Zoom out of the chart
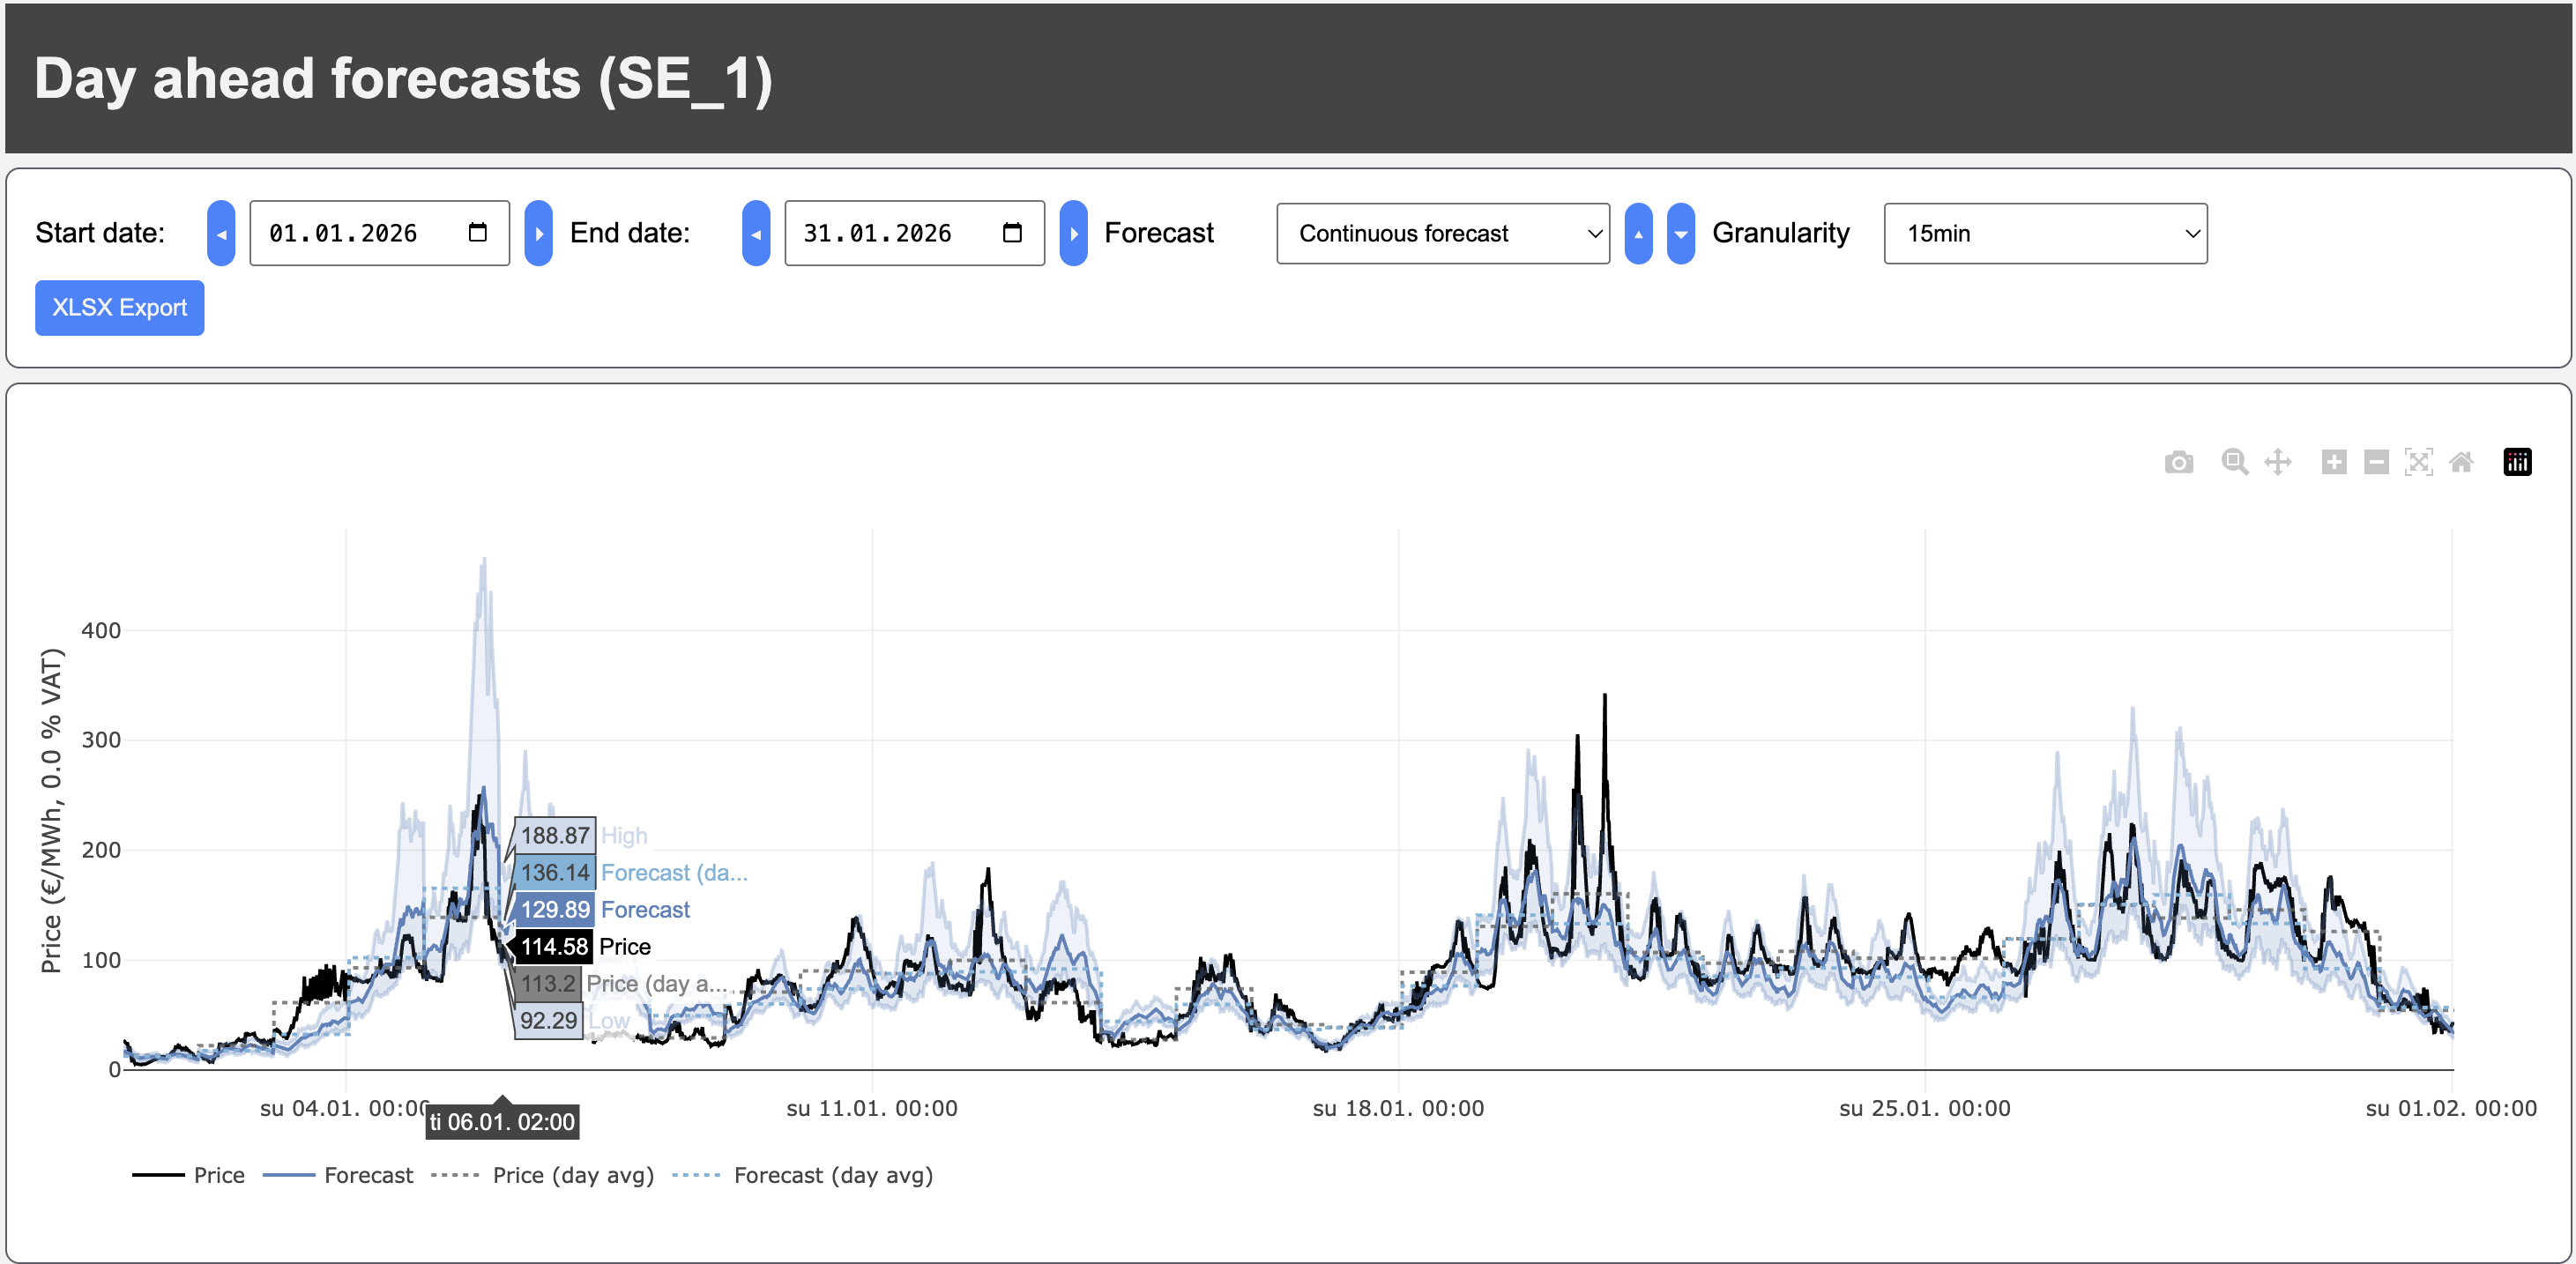The width and height of the screenshot is (2576, 1264). tap(2376, 462)
